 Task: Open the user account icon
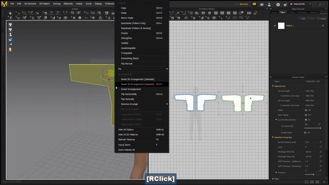click(269, 5)
